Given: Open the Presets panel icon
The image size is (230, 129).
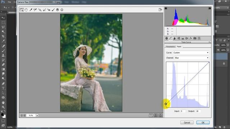Looking at the screenshot, I should tap(199, 38).
